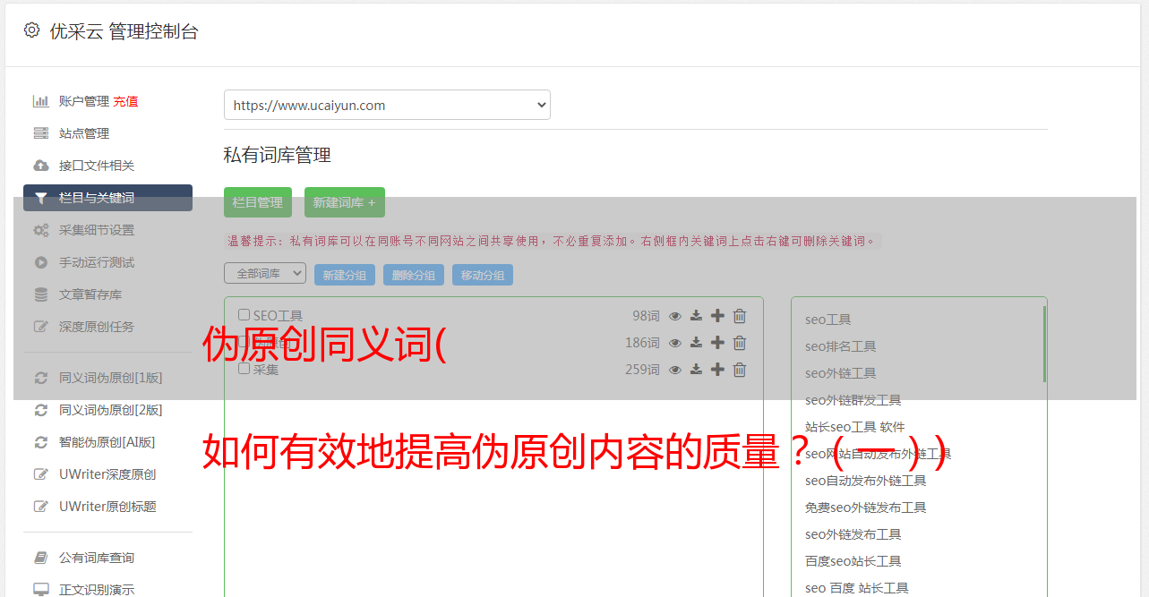This screenshot has width=1149, height=597.
Task: Click the plus icon in the 186词 row
Action: click(x=717, y=343)
